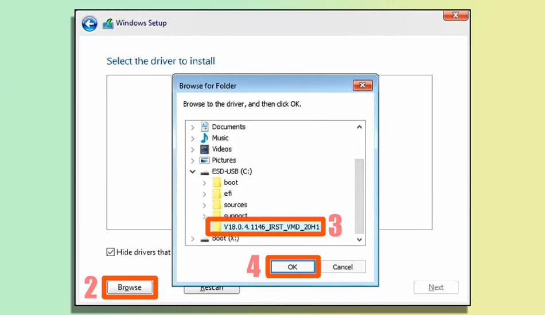The height and width of the screenshot is (315, 545).
Task: Select V18.0.4.1146_IRST_VMD_20H1 folder label
Action: 271,227
